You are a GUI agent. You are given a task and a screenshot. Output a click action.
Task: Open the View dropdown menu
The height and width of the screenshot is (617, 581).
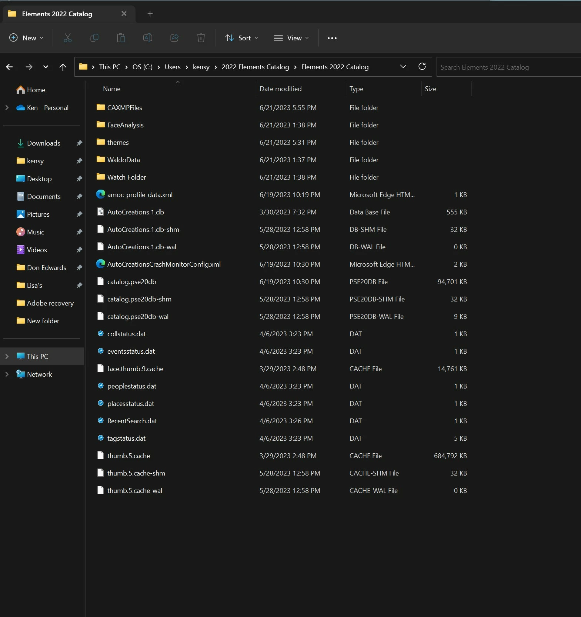pos(291,38)
